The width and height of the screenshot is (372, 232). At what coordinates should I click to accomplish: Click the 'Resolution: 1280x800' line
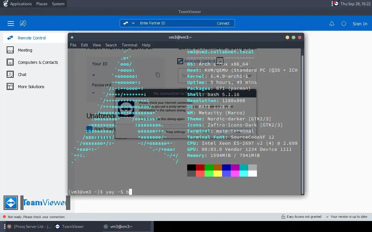216,101
